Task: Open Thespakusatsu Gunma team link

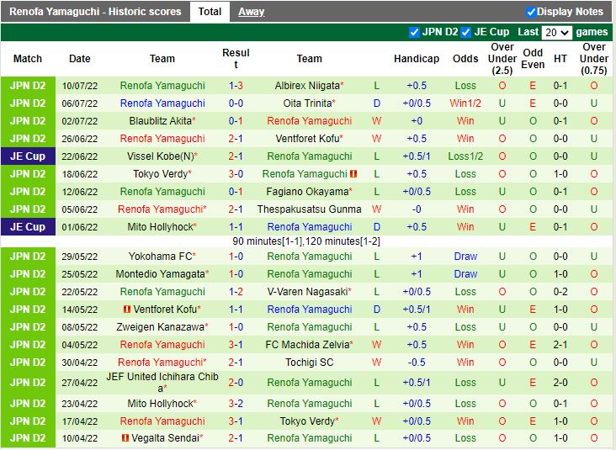Action: coord(309,209)
